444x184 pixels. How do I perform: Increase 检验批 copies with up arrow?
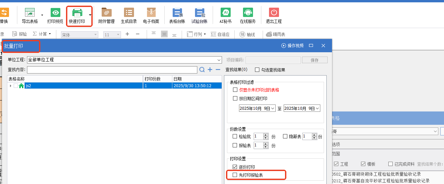tap(265, 135)
